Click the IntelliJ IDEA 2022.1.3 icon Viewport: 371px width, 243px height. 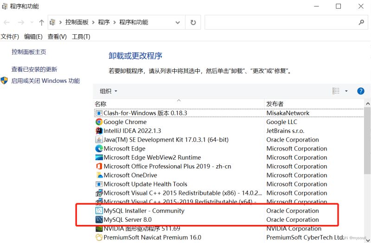99,131
